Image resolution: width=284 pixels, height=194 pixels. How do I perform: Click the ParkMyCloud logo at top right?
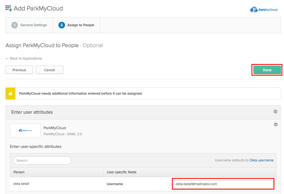click(264, 10)
